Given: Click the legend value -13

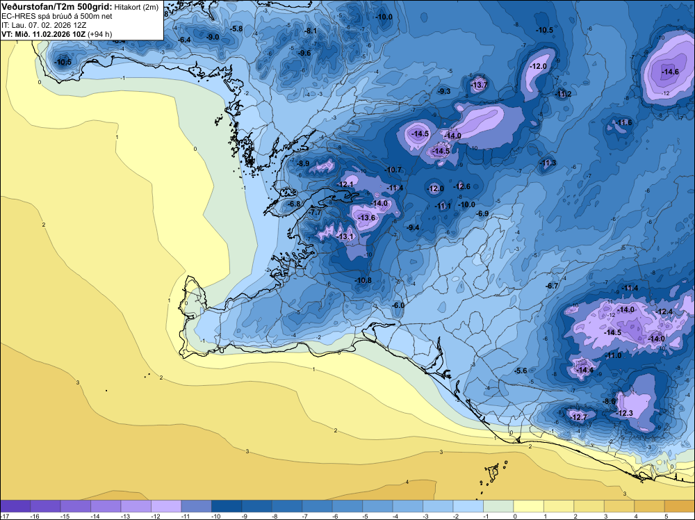Looking at the screenshot, I should [124, 517].
